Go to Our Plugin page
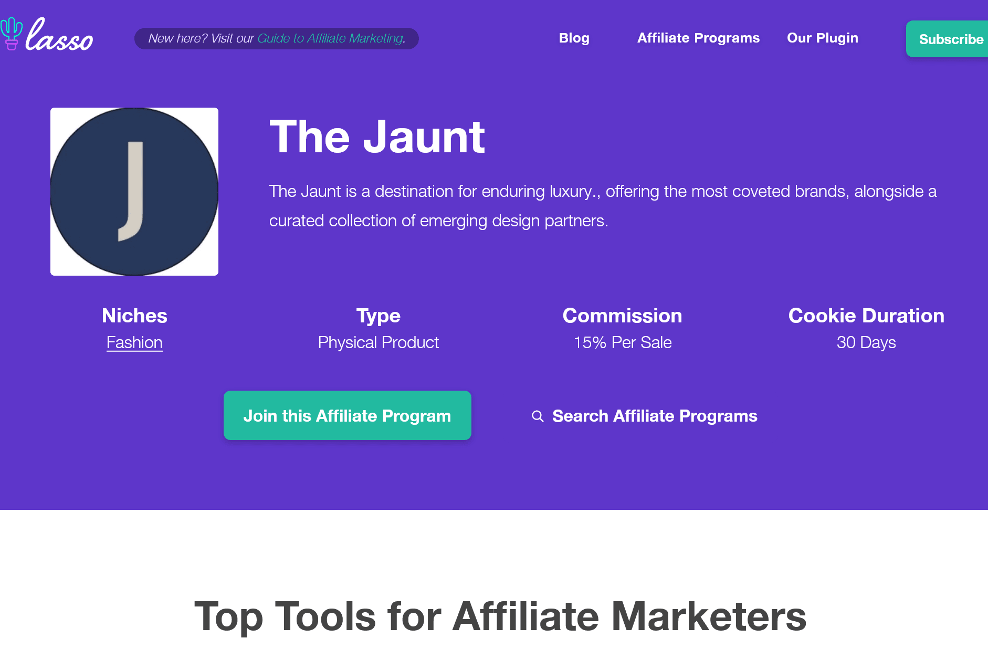The height and width of the screenshot is (649, 988). click(822, 38)
